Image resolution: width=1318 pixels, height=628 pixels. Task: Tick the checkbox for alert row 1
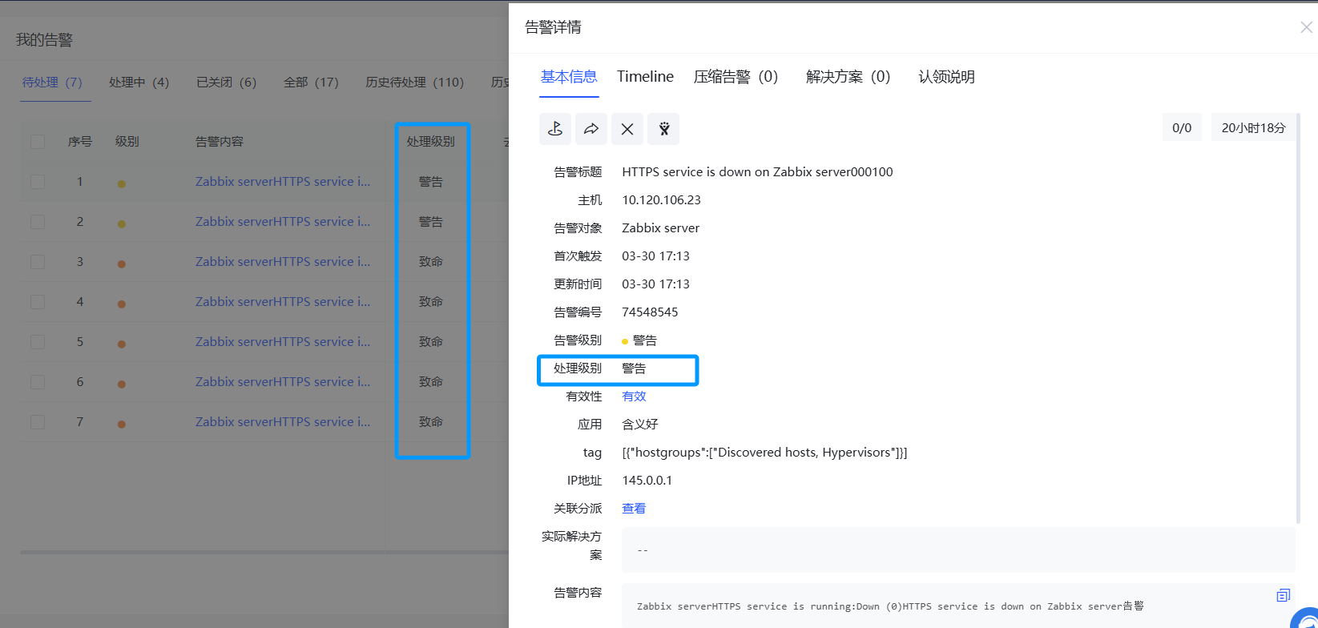(38, 182)
